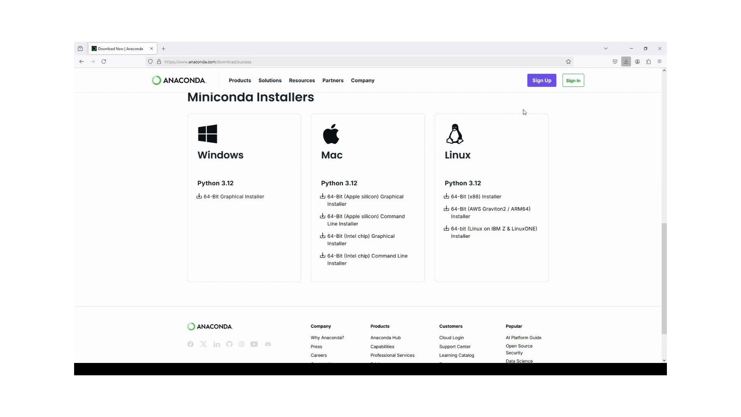Open Anaconda Instagram footer icon
741x417 pixels.
point(242,344)
